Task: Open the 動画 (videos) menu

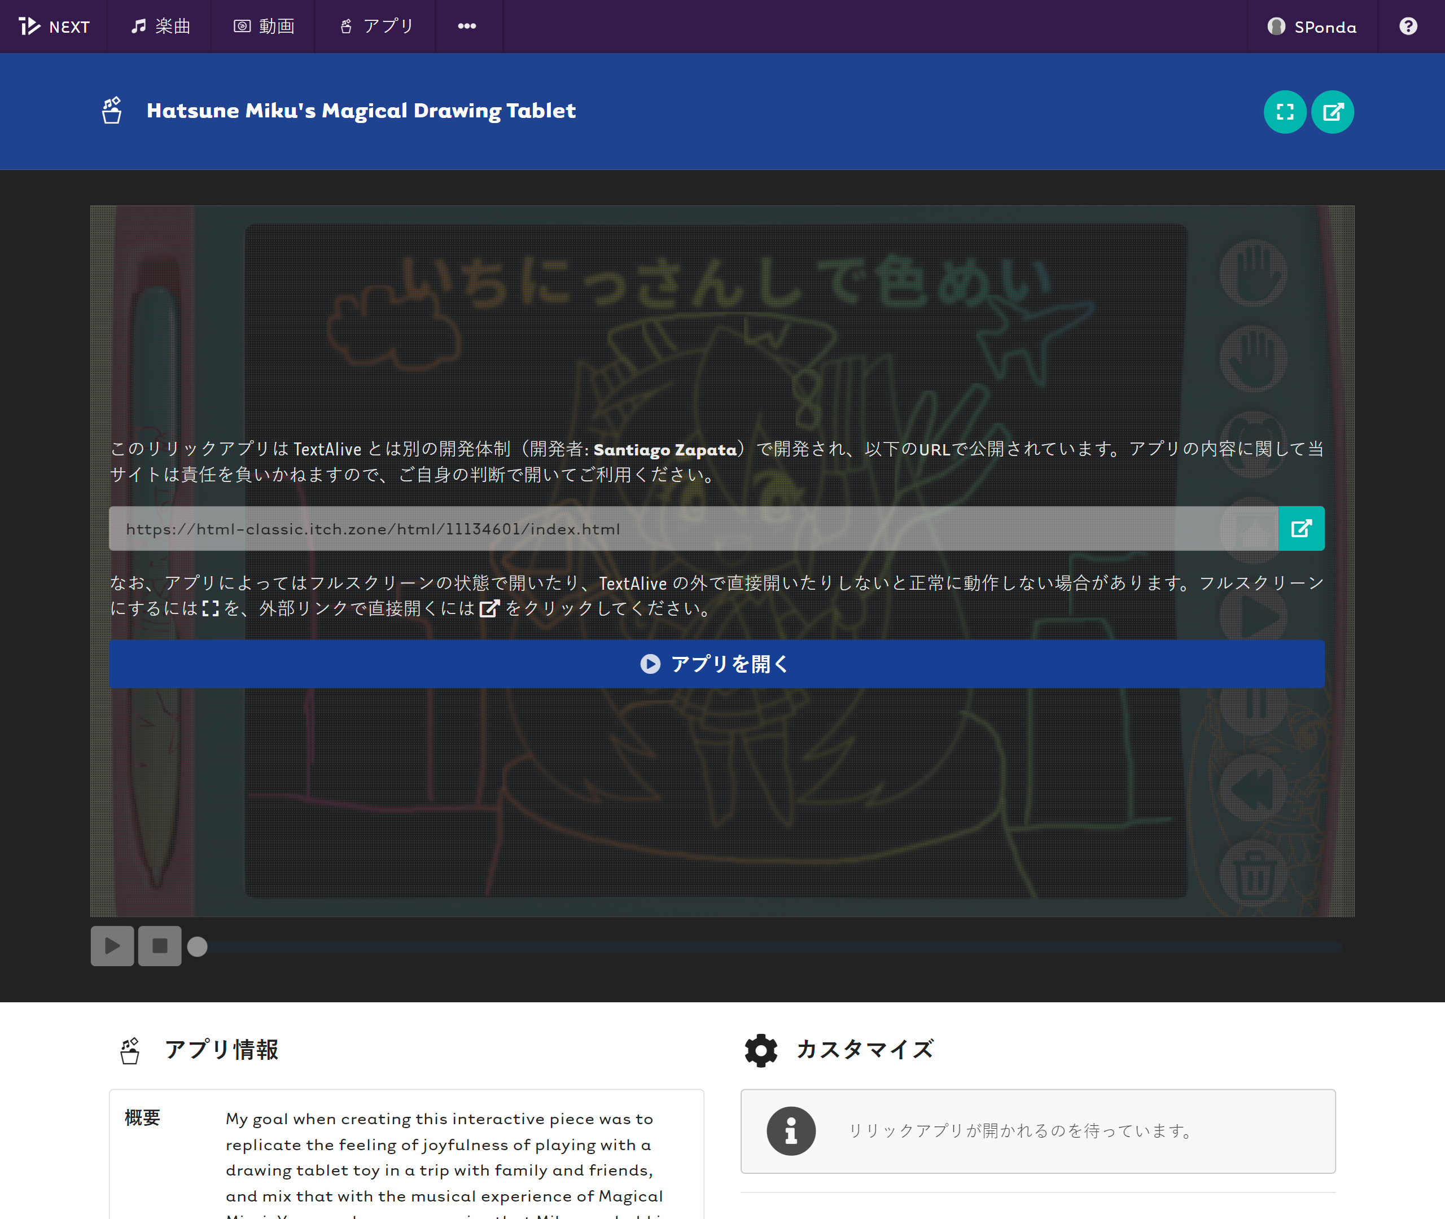Action: [264, 27]
